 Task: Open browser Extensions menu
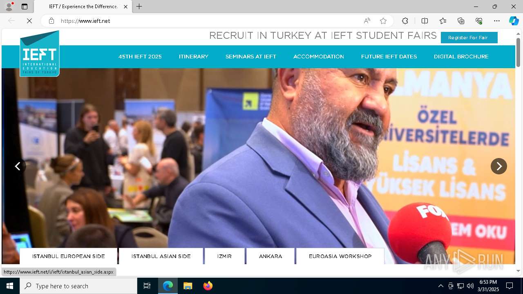coord(405,21)
